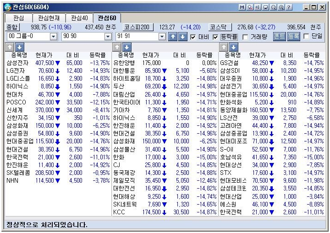This screenshot has height=233, width=330.
Task: Select the 유한양행 row
Action: click(165, 63)
